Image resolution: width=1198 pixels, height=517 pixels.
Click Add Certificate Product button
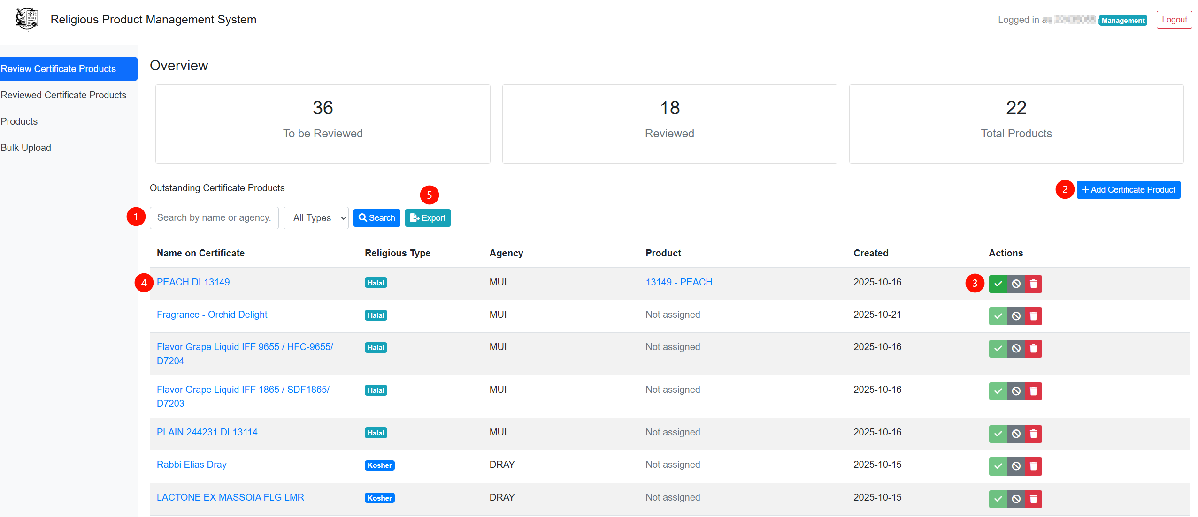pyautogui.click(x=1128, y=190)
